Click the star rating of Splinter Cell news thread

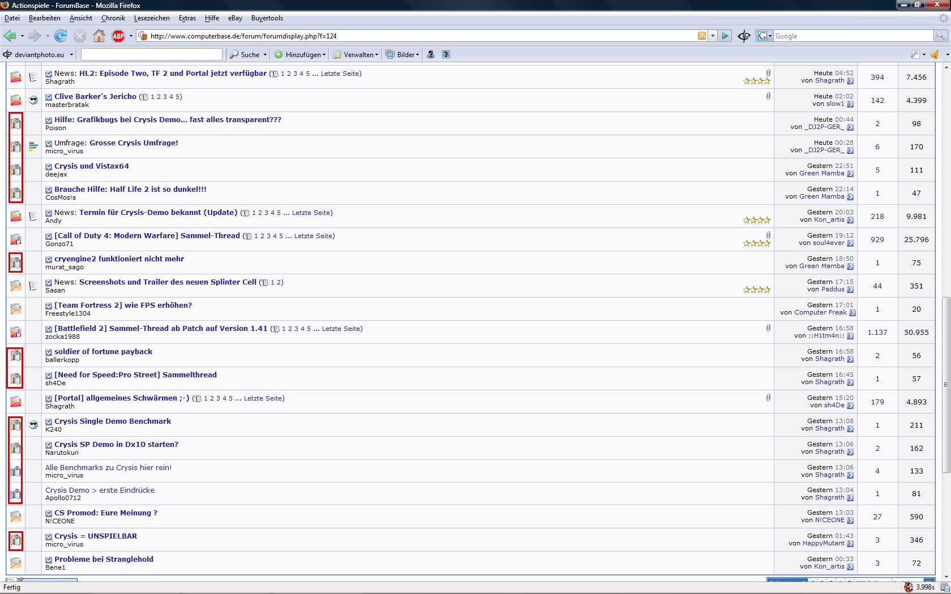[757, 290]
